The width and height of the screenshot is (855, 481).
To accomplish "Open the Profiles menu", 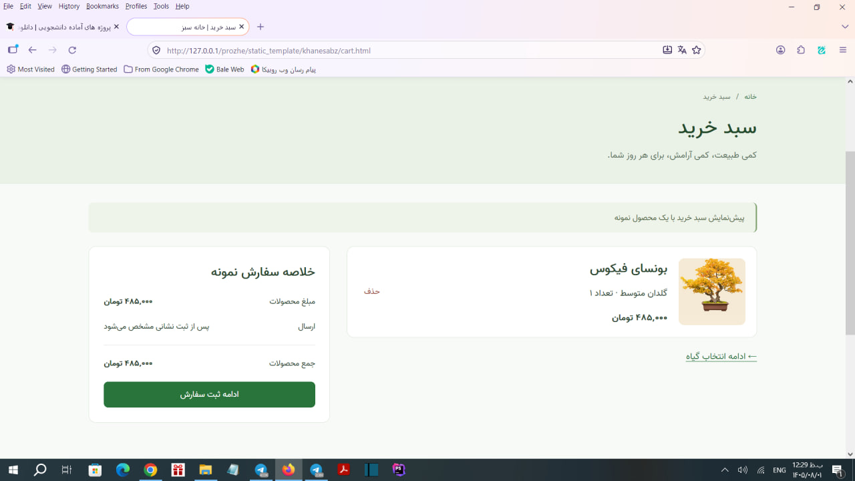I will (136, 6).
